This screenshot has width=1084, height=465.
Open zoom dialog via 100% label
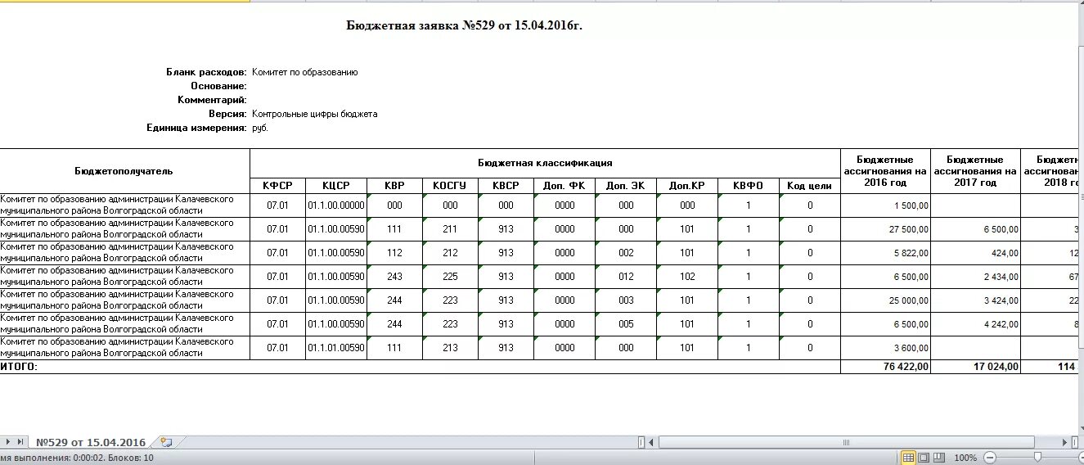coord(965,458)
